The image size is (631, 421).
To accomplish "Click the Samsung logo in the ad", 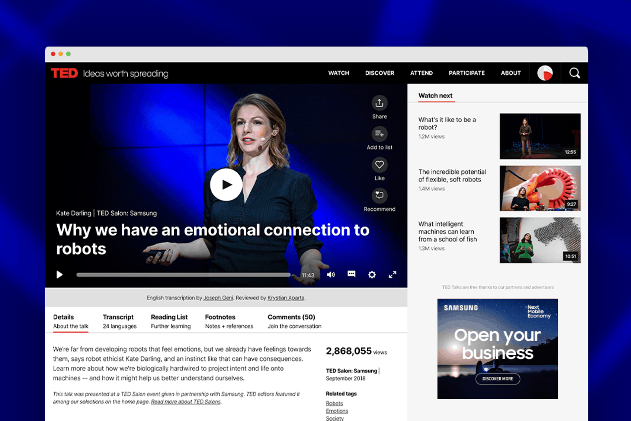I will [461, 308].
